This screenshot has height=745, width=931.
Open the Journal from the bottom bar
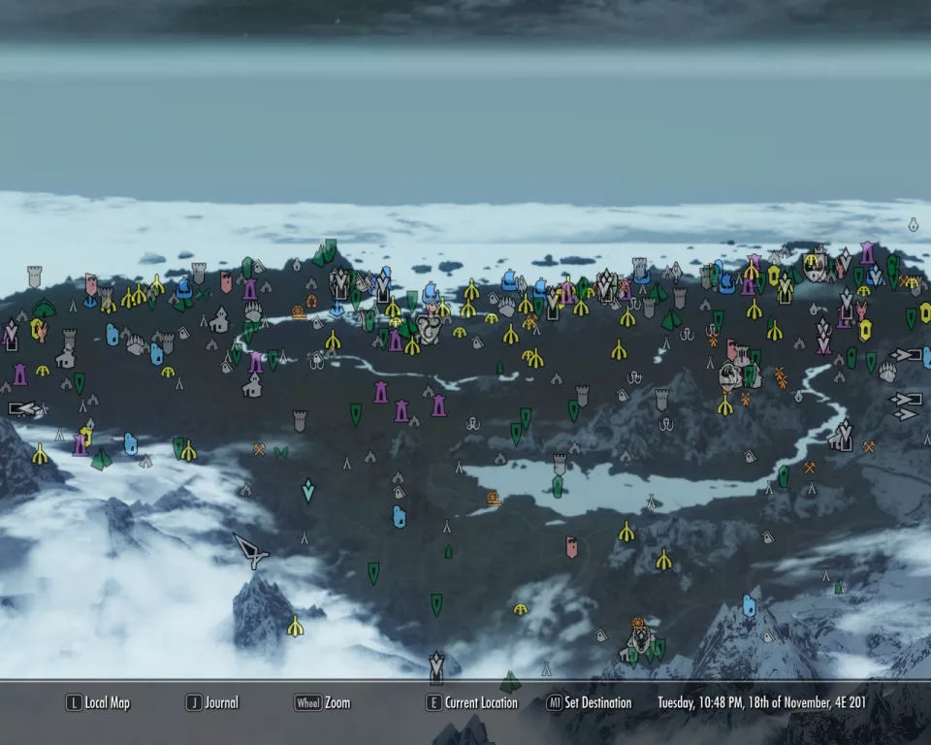(x=212, y=703)
